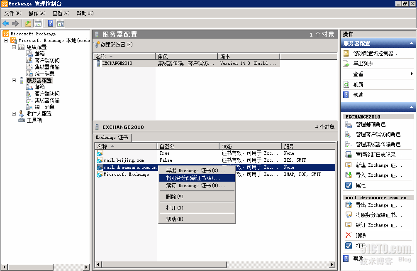Expand the 收件人配置 tree node
Viewport: 417px width, 271px height.
point(14,114)
